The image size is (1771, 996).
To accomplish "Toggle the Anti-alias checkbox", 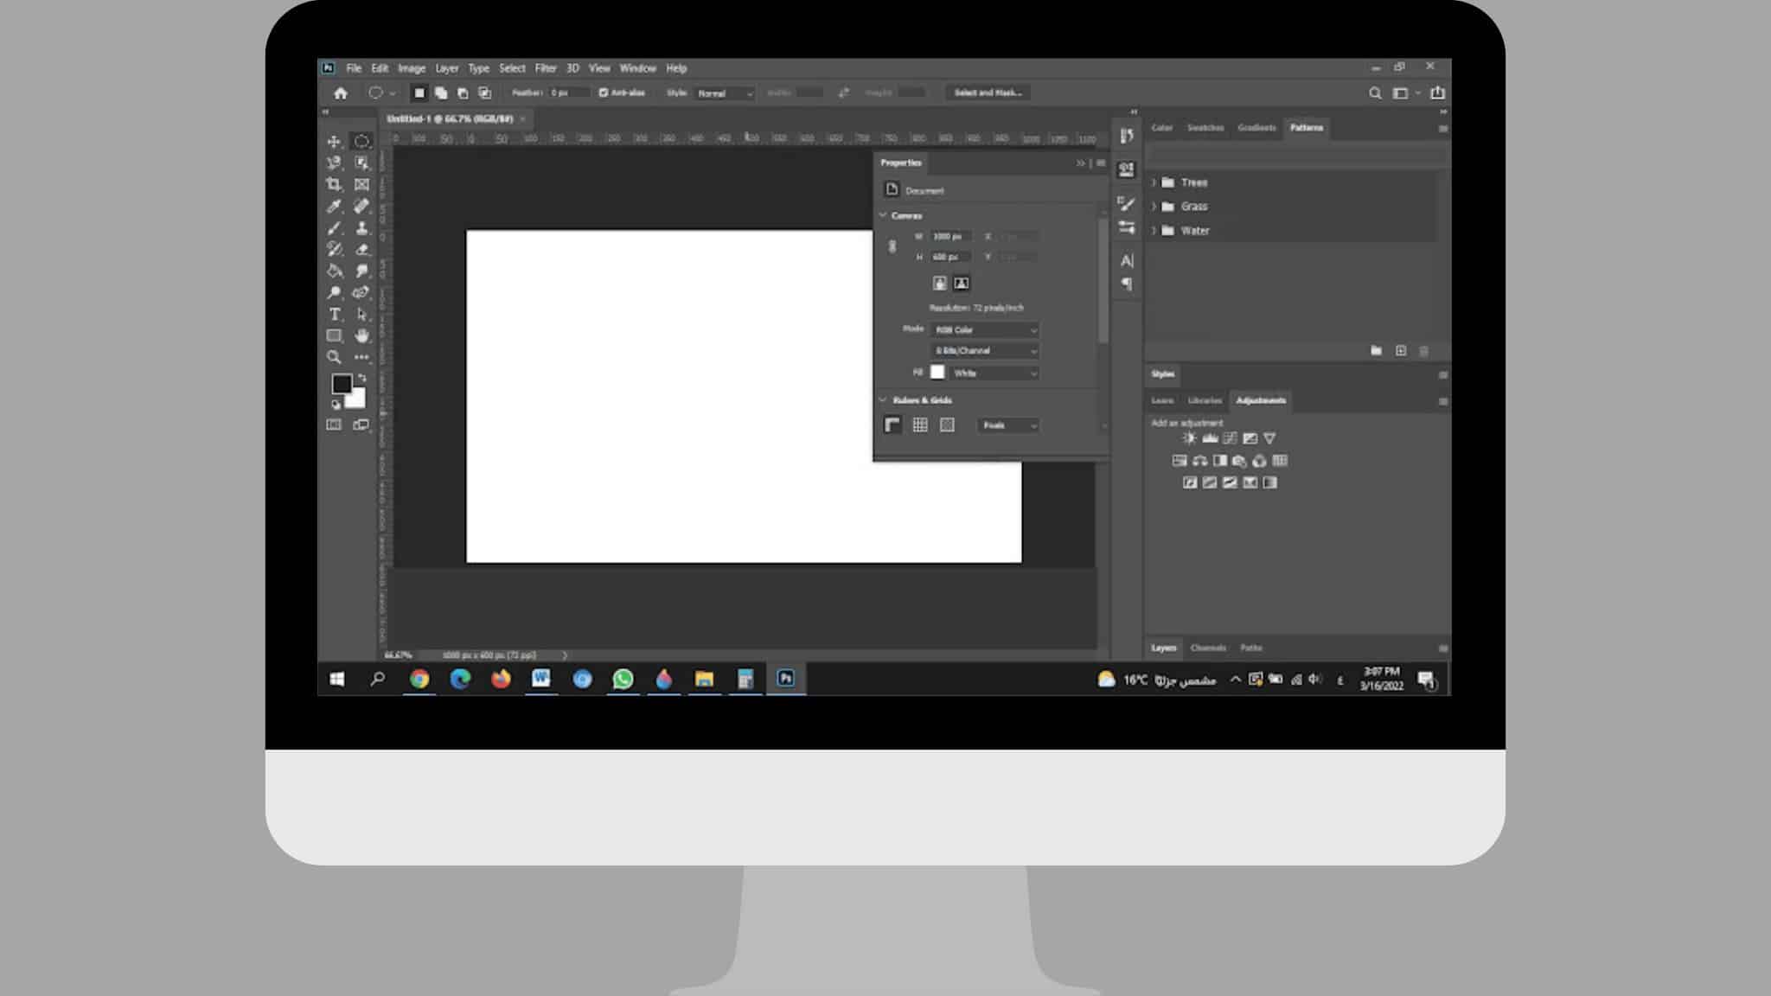I will pyautogui.click(x=604, y=93).
